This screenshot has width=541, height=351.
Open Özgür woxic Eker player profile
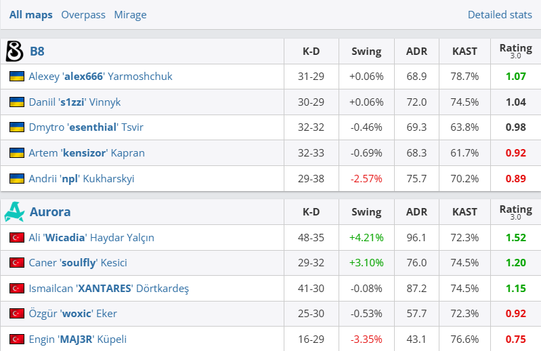click(x=72, y=314)
